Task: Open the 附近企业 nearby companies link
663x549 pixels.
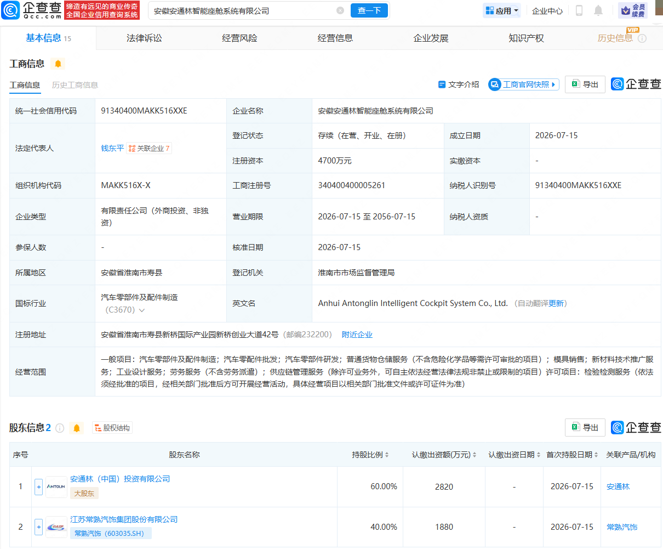Action: click(357, 335)
